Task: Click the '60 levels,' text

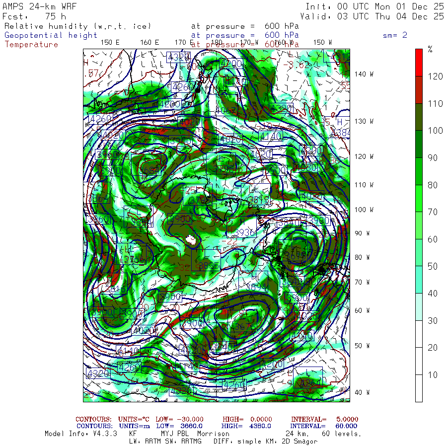Action: (x=341, y=434)
